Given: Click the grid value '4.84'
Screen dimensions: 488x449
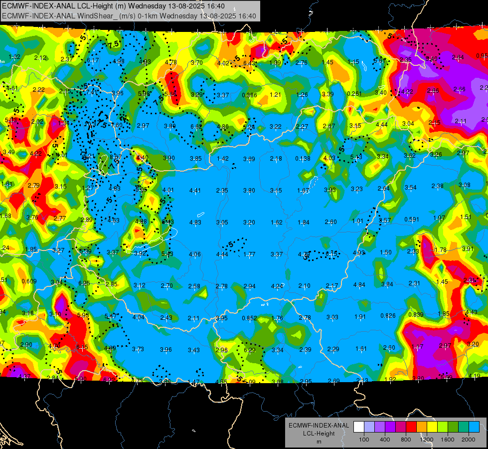Looking at the screenshot, I should [x=359, y=284].
